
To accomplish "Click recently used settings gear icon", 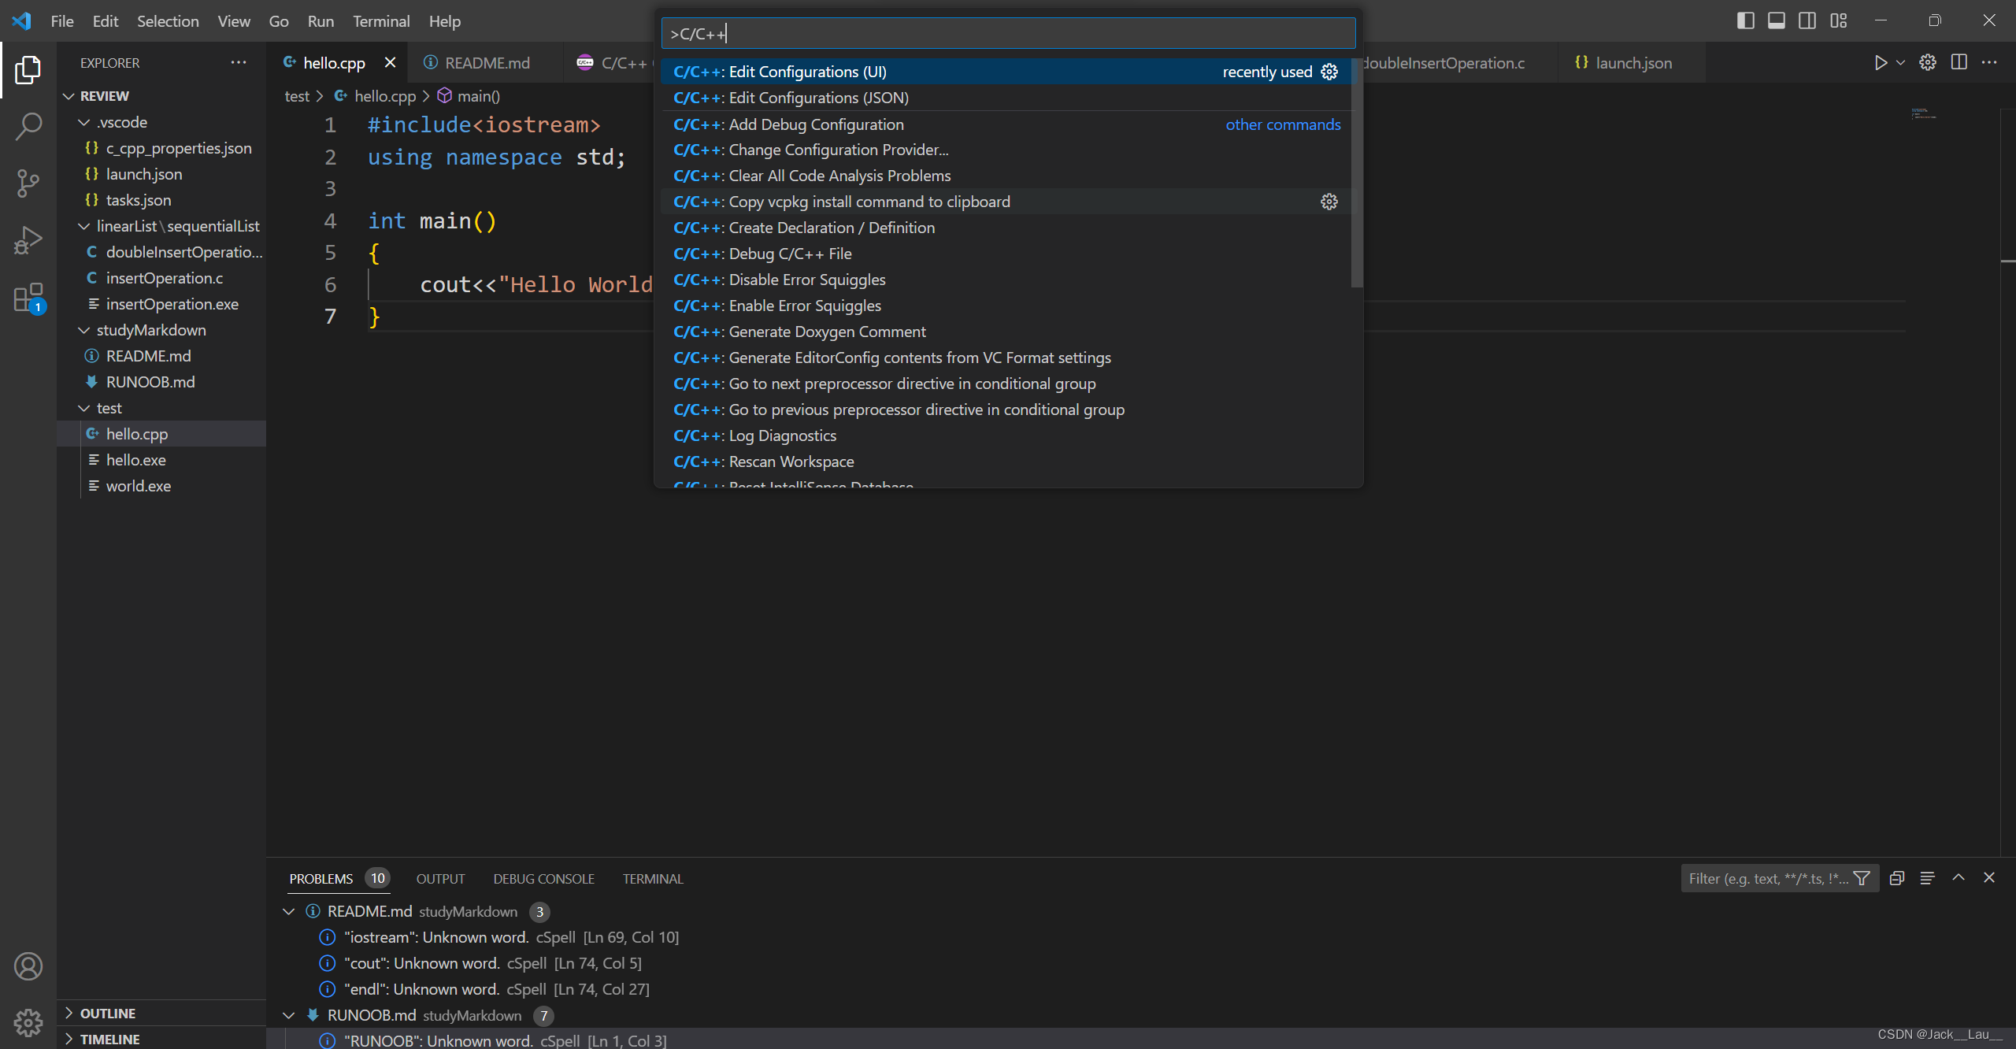I will tap(1331, 72).
